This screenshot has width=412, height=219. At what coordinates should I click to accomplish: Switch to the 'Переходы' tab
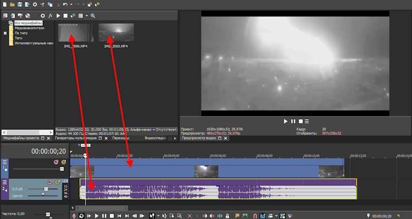(x=121, y=138)
